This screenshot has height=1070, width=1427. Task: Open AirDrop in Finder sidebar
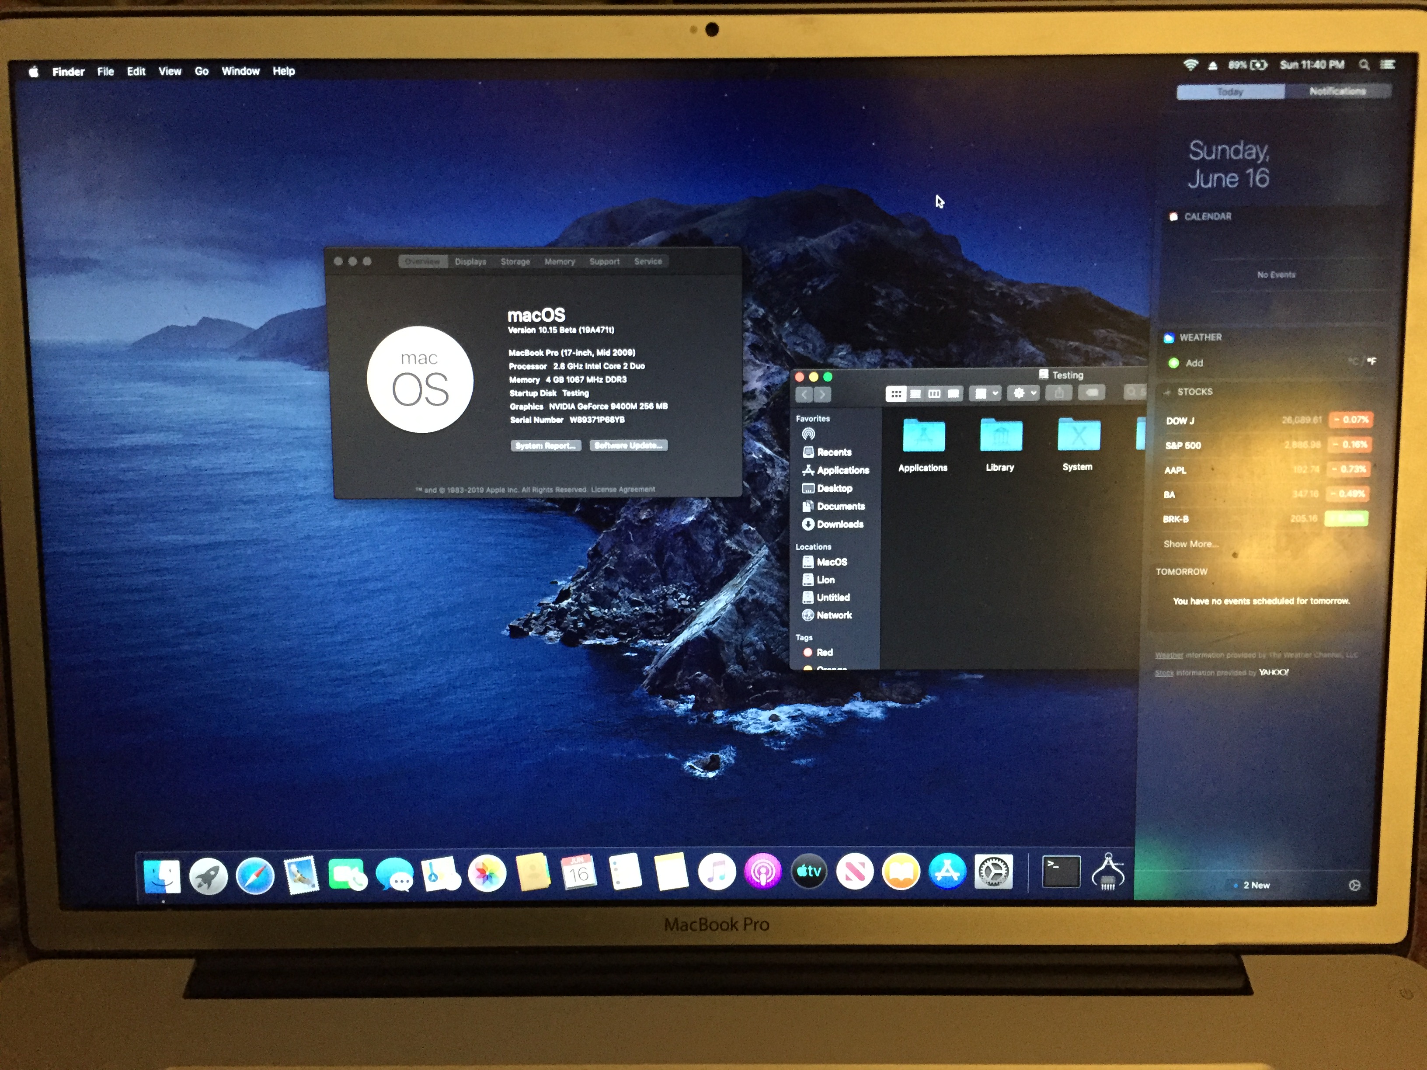808,434
